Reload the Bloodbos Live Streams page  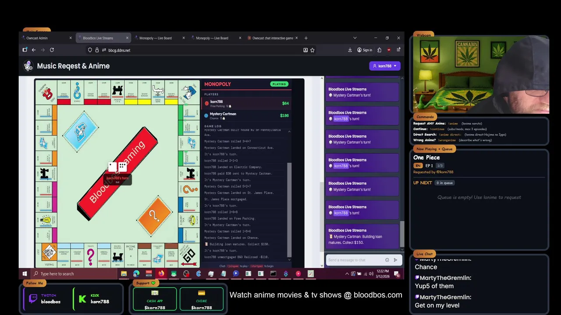tap(52, 50)
